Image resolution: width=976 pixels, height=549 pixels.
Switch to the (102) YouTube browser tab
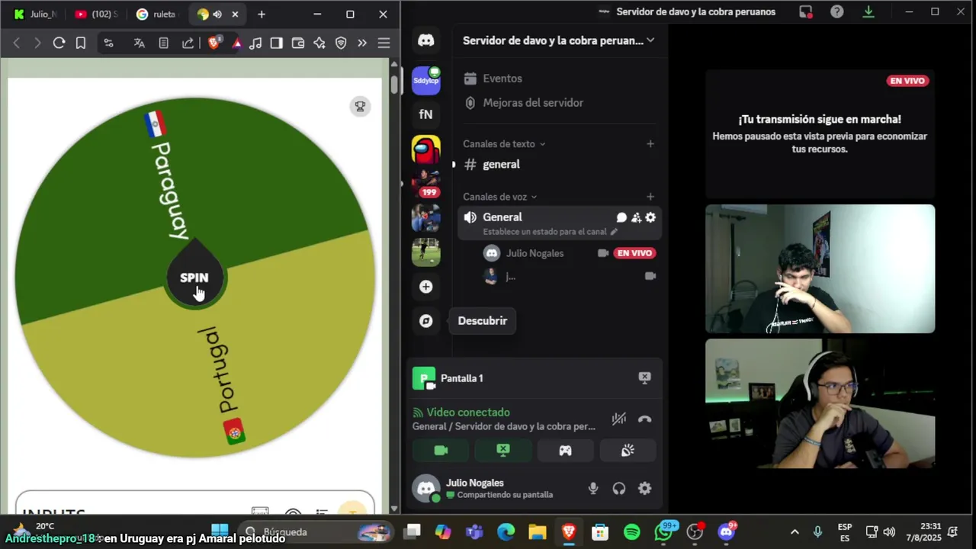pos(96,14)
